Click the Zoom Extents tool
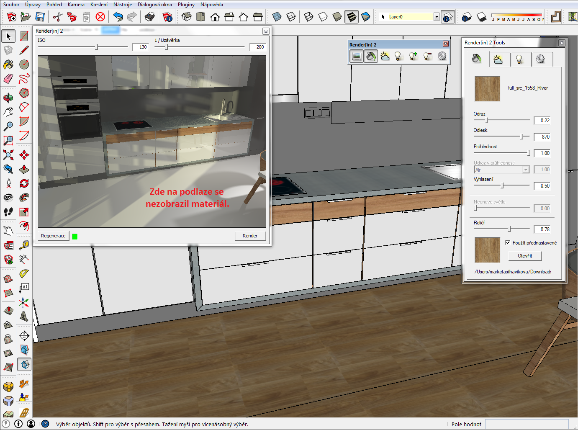The height and width of the screenshot is (430, 578). click(8, 155)
